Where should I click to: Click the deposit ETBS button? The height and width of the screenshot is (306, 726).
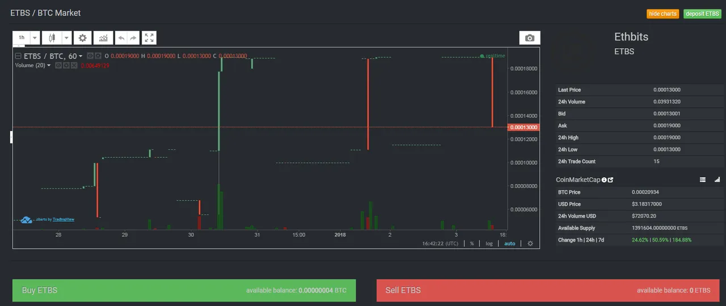pyautogui.click(x=702, y=14)
